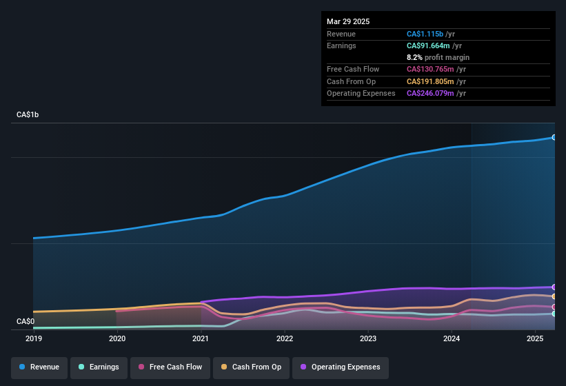566x386 pixels.
Task: Click the 2025 x-axis label
Action: 535,338
